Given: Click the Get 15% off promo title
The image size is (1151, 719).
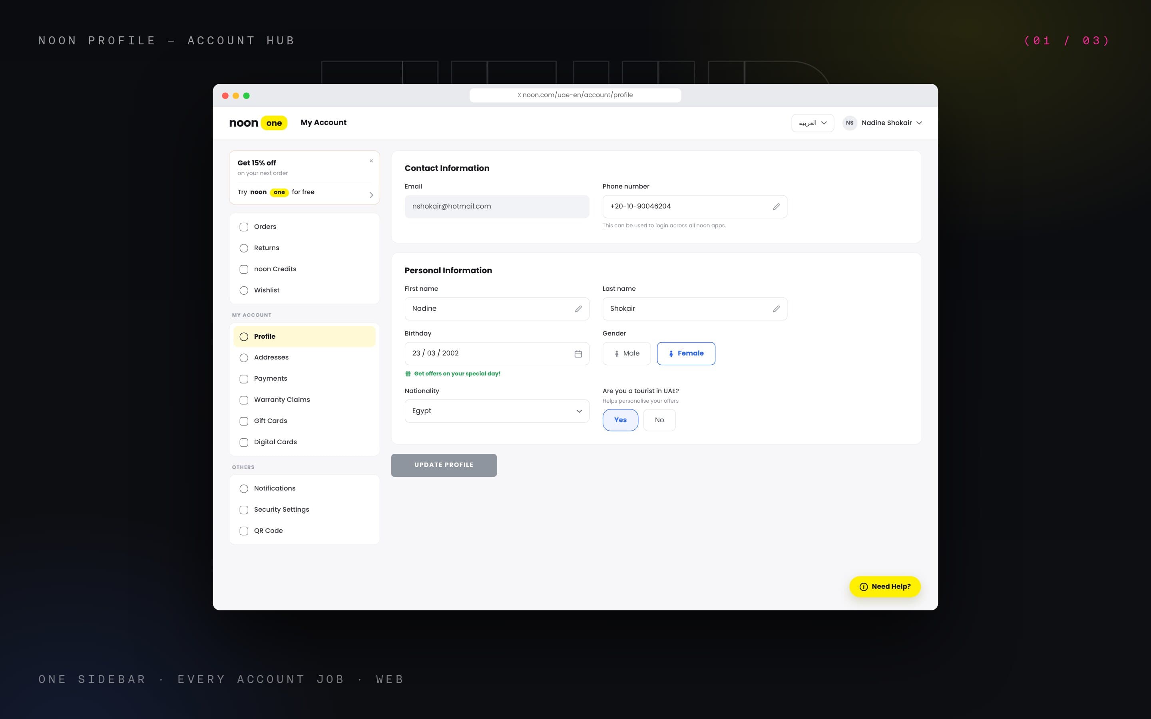Looking at the screenshot, I should [257, 163].
